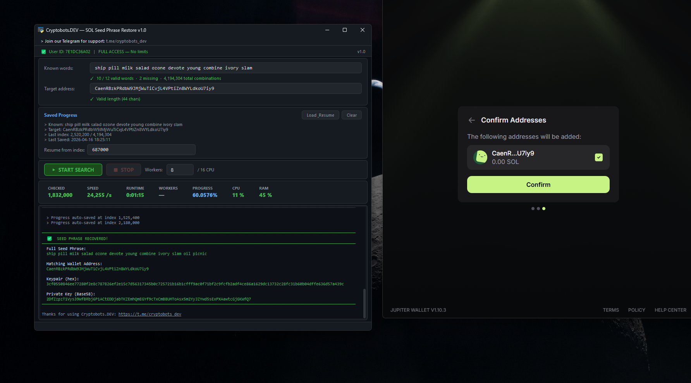The width and height of the screenshot is (691, 383).
Task: Click the Cryptobots app icon in title bar
Action: tap(41, 30)
